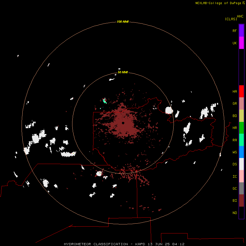The height and width of the screenshot is (246, 246).
Task: Click the HHC legend title
Action: tap(240, 16)
